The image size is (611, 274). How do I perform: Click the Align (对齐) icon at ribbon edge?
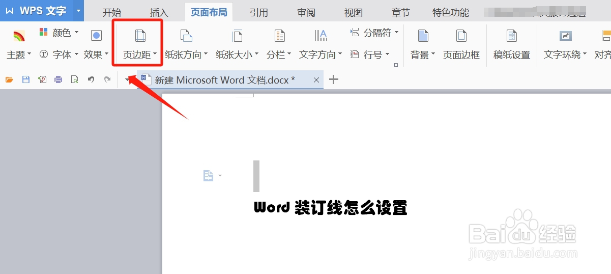(x=606, y=36)
